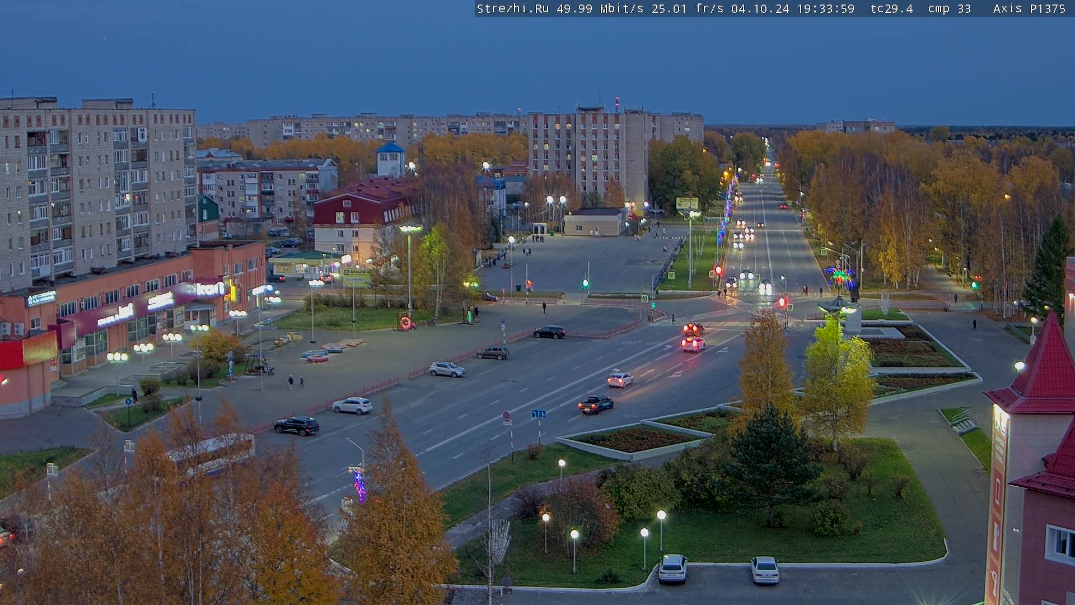Click the 19:33:59 time stamp
The image size is (1075, 605).
[826, 8]
